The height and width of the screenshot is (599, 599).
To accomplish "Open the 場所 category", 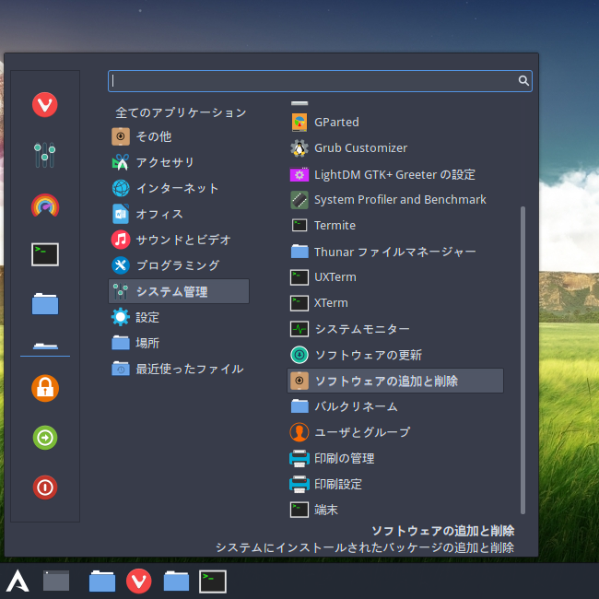I will click(179, 343).
